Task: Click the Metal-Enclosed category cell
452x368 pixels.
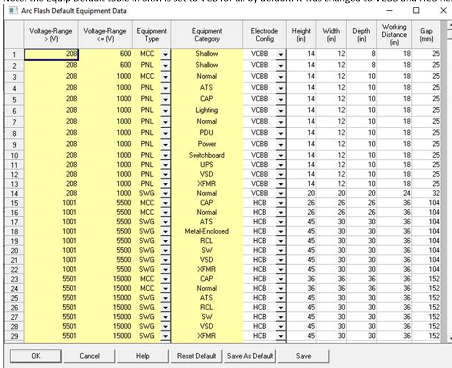Action: point(207,231)
